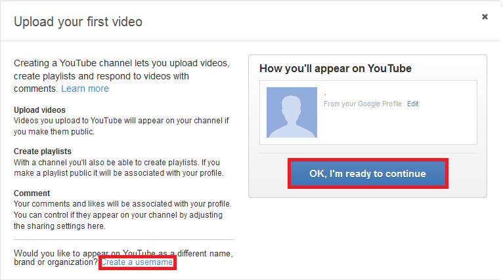Open the Create a username link
Screen dimensions: 503x280
(137, 262)
